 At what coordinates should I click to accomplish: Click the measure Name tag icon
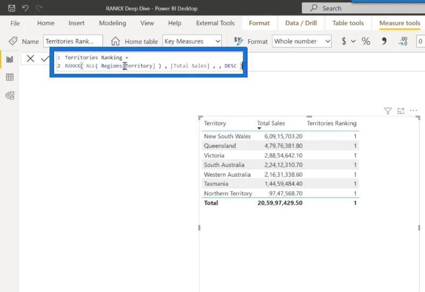[13, 41]
